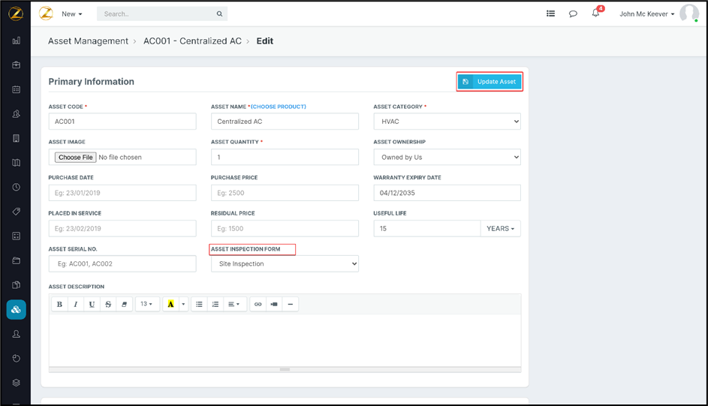Click the yellow text highlight color button
Viewport: 708px width, 406px height.
[x=171, y=304]
